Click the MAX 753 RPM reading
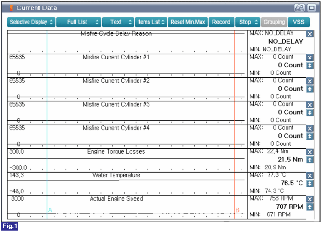322x232 pixels. 271,198
